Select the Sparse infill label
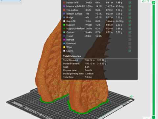The width and height of the screenshot is (158, 119). pyautogui.click(x=72, y=3)
